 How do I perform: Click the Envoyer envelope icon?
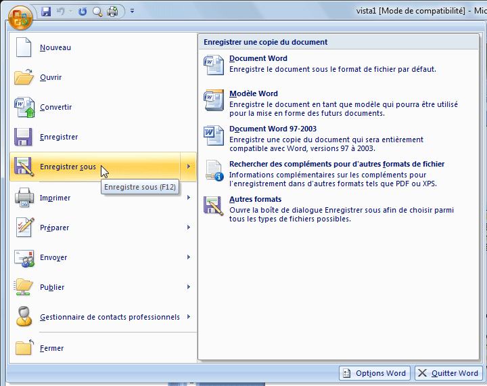click(x=24, y=258)
